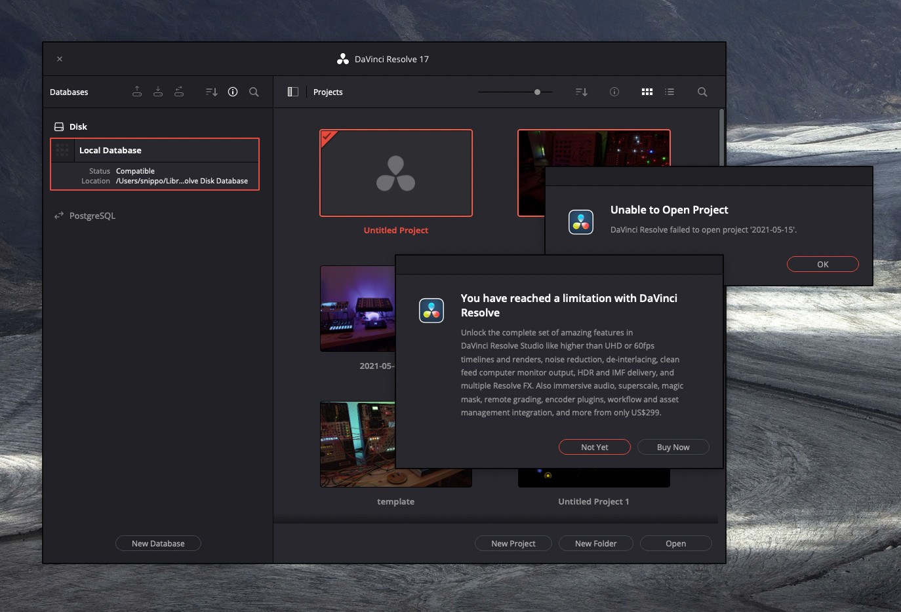Viewport: 901px width, 612px height.
Task: Click the New Project button
Action: pos(513,543)
